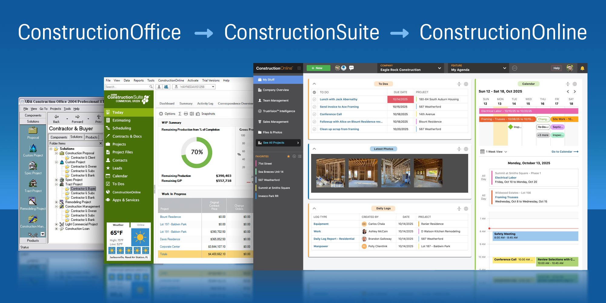Switch to the Activity Log tab
The width and height of the screenshot is (606, 303).
click(205, 104)
